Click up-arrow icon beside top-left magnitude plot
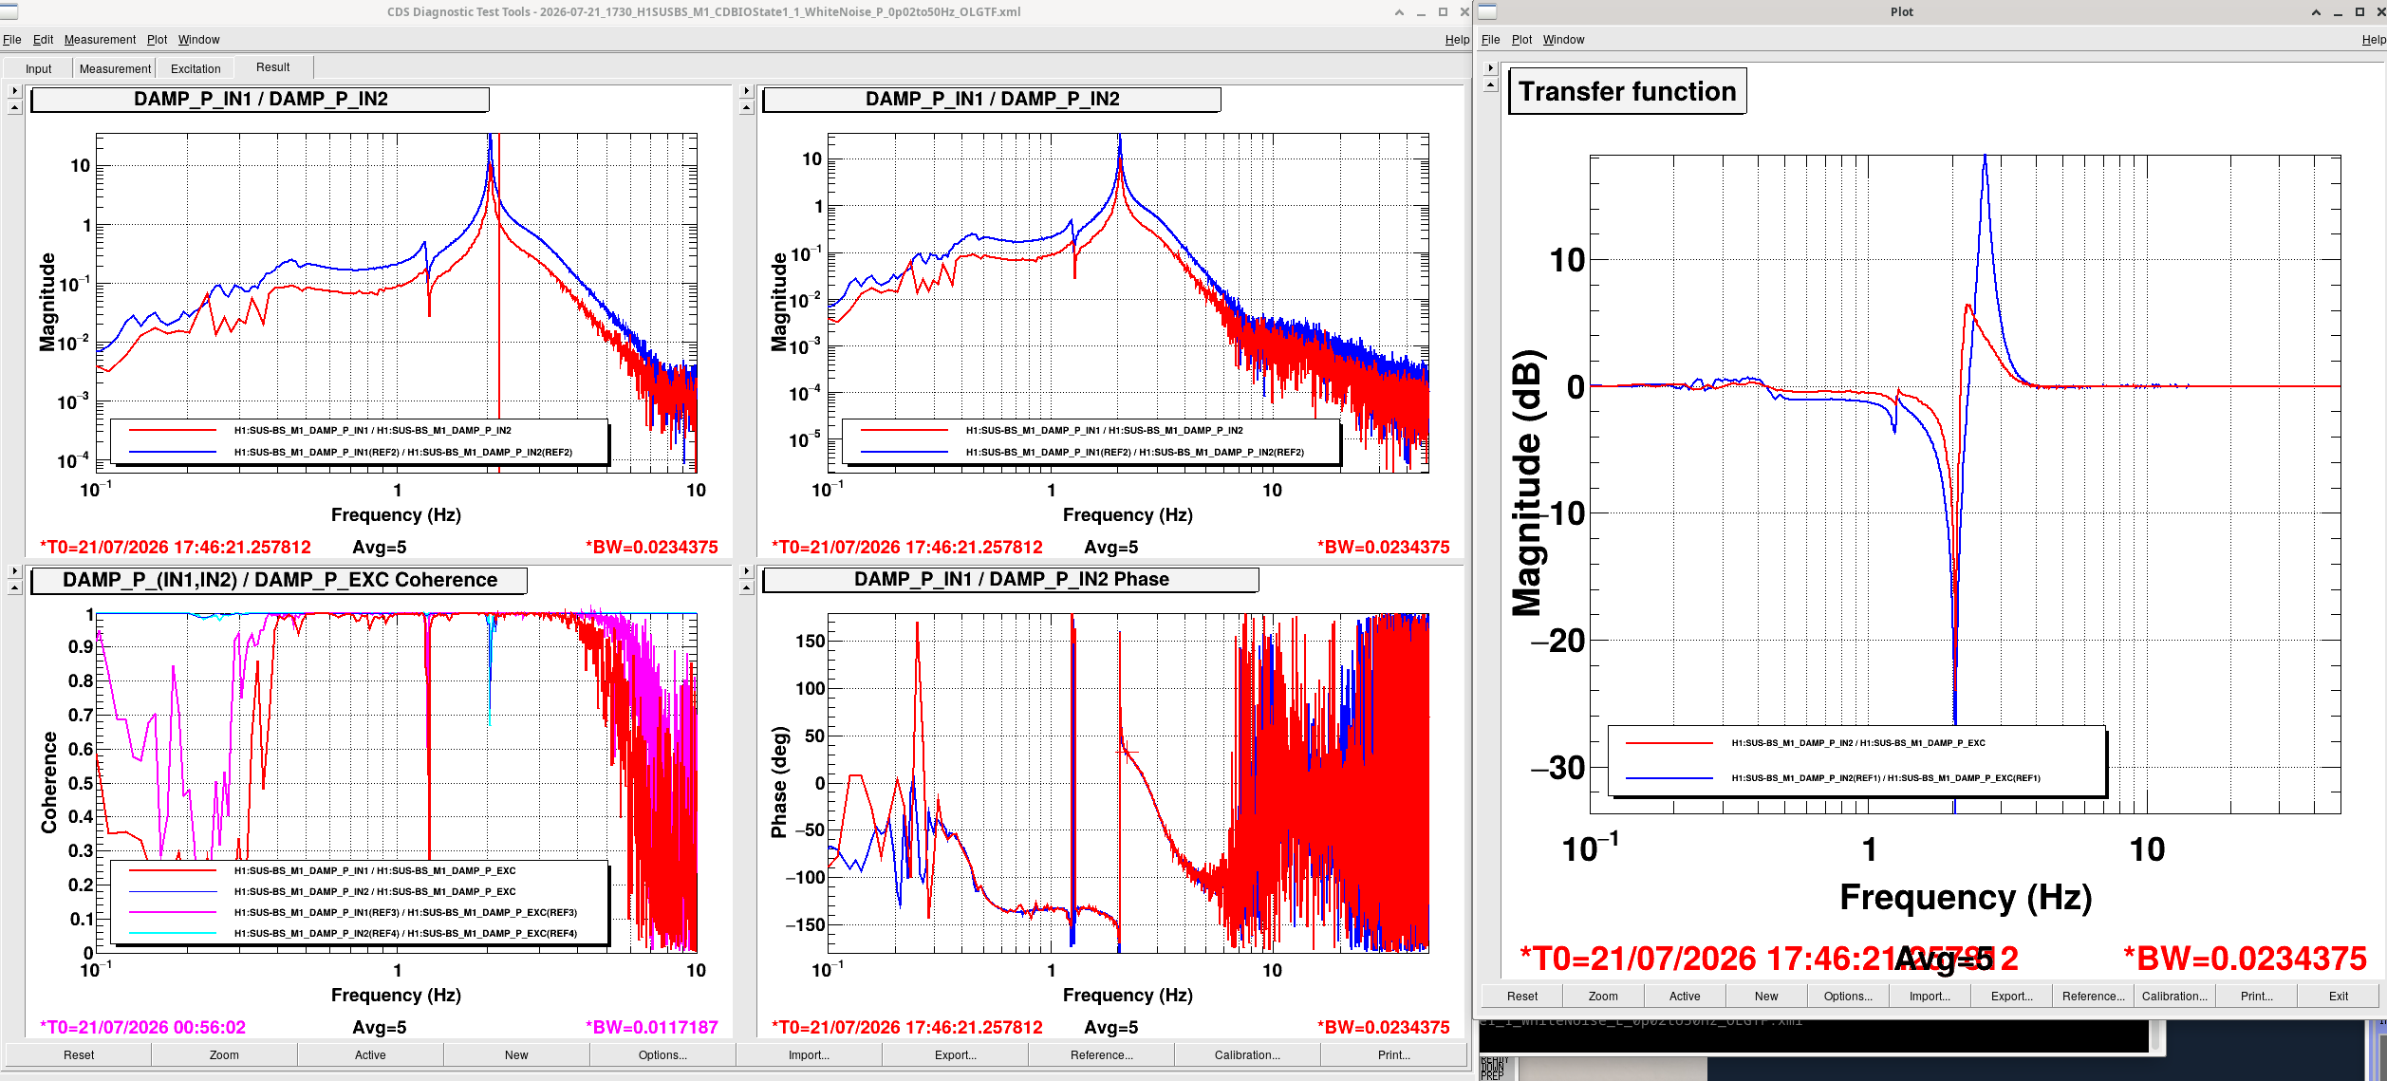This screenshot has height=1081, width=2387. tap(14, 108)
